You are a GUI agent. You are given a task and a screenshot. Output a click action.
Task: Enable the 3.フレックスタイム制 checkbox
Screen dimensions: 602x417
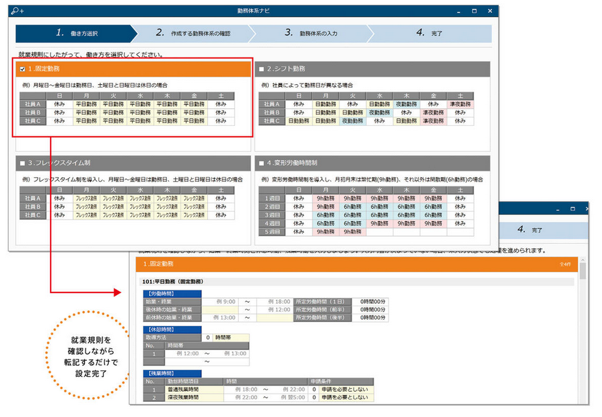[23, 163]
